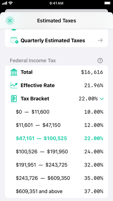Tap highlighted $47,151 — $100,525 bracket
The height and width of the screenshot is (201, 113).
56,138
